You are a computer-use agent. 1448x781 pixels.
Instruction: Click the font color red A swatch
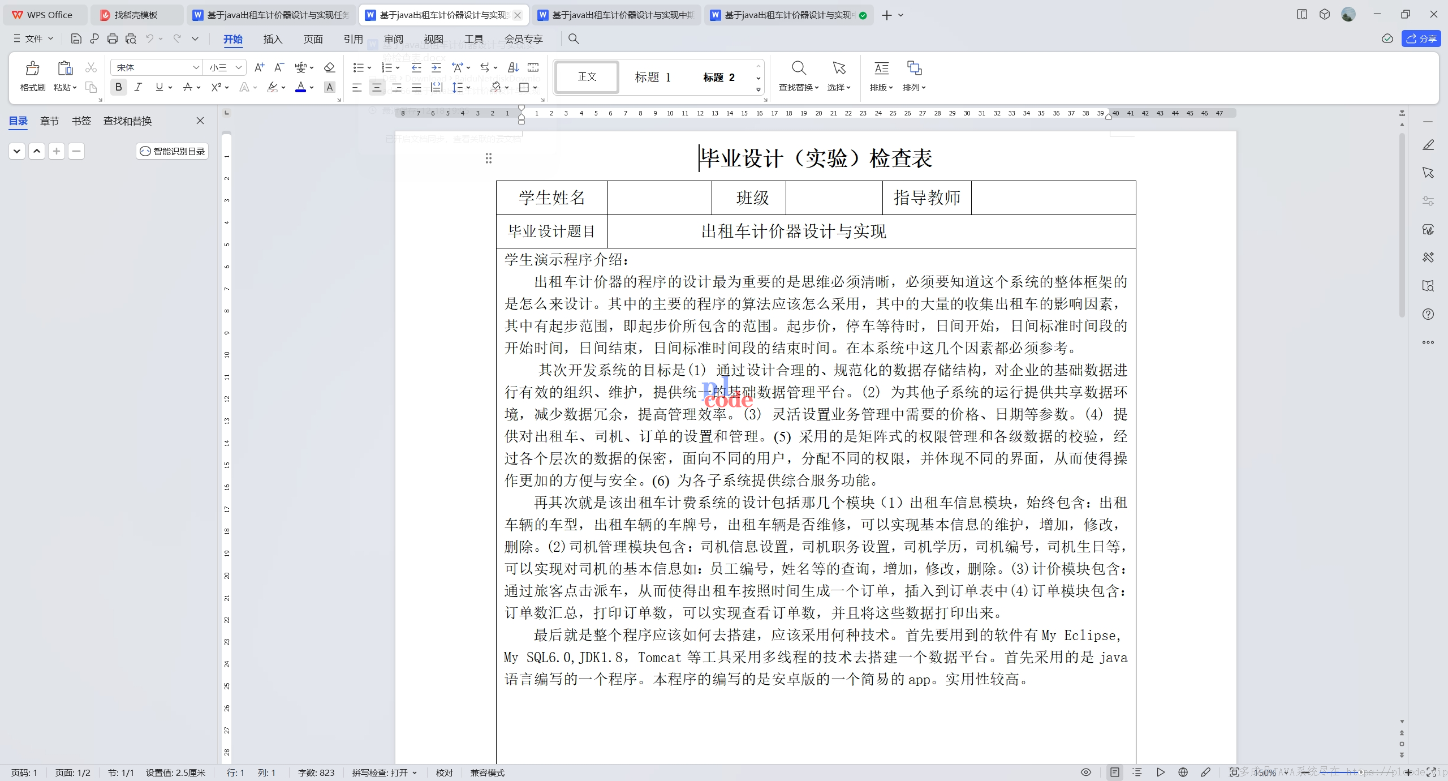301,87
